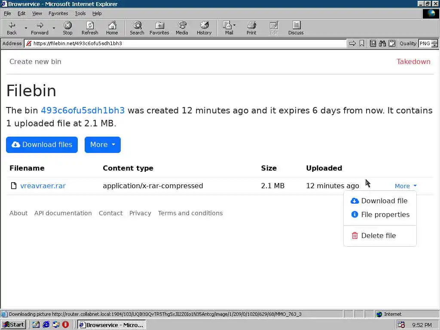Click the trash icon beside Delete file
Screen dimensions: 440x330
click(x=354, y=235)
